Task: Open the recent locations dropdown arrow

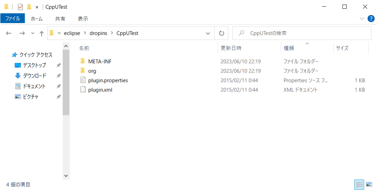Action: [x=33, y=33]
